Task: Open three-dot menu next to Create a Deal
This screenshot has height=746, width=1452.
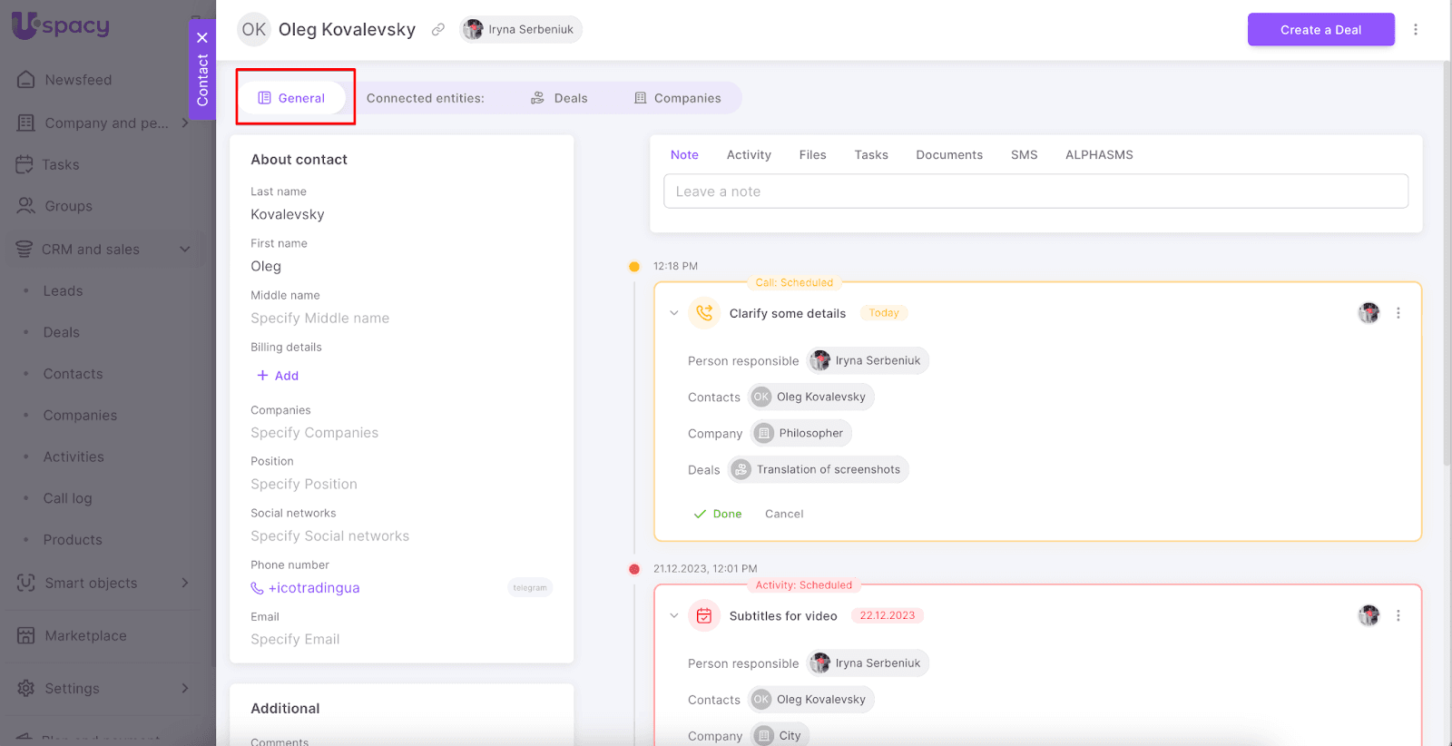Action: [x=1415, y=30]
